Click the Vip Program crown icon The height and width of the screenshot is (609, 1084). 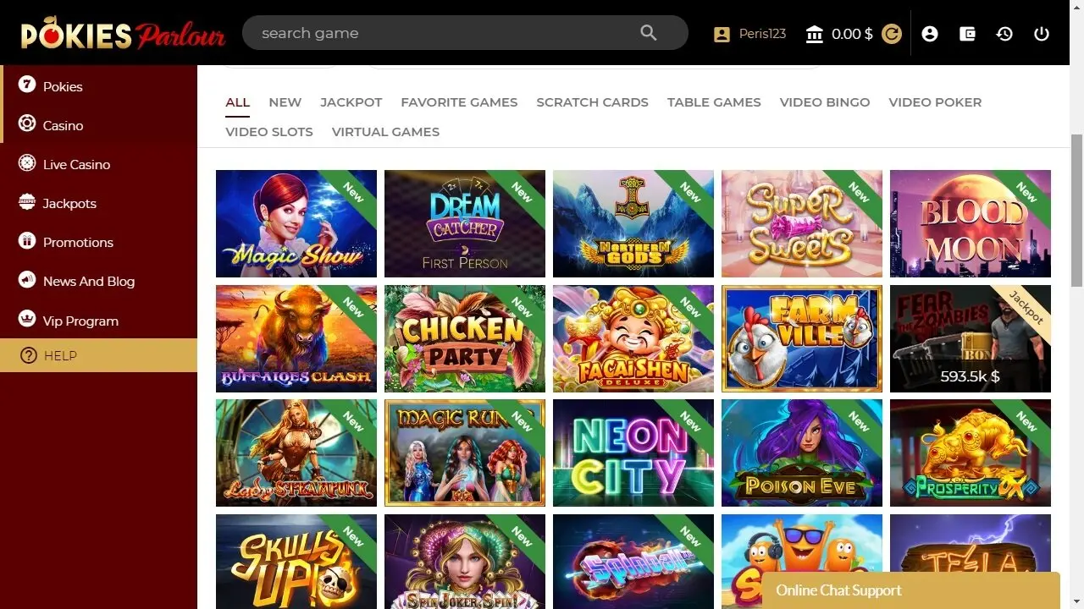tap(27, 320)
